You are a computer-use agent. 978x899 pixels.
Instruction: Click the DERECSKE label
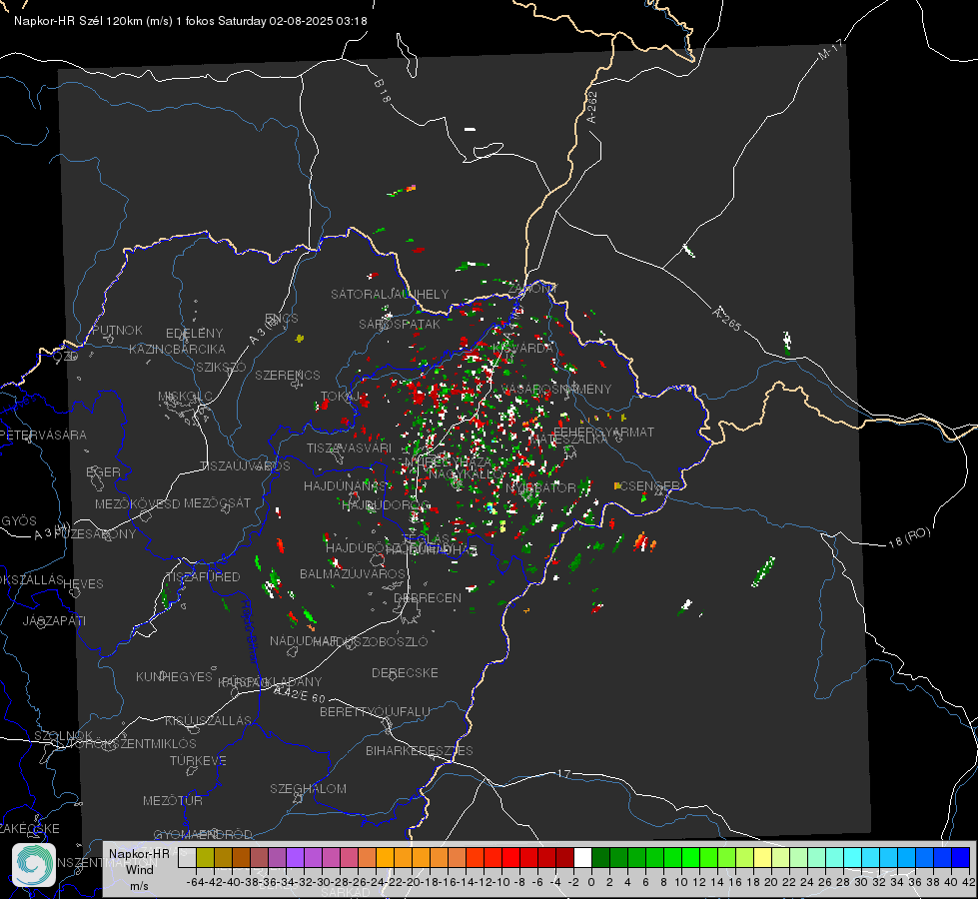point(405,673)
